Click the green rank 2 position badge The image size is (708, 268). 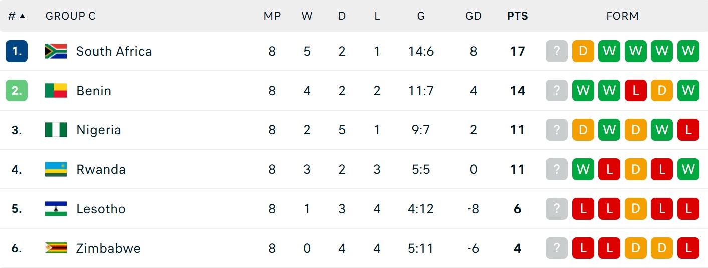click(x=17, y=91)
